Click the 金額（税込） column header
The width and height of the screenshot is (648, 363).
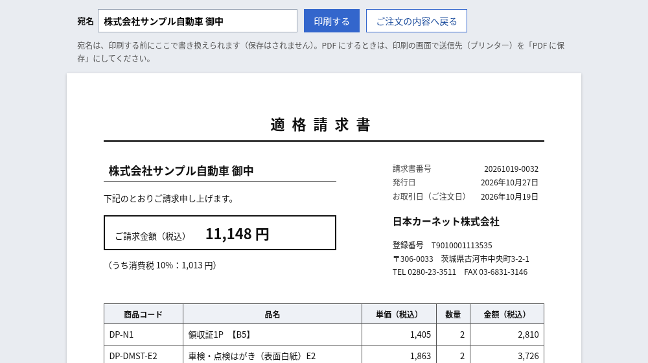(x=507, y=314)
